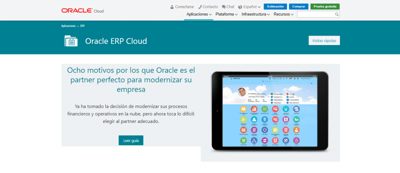The width and height of the screenshot is (400, 173).
Task: Open the Plataforma dropdown menu
Action: [227, 14]
